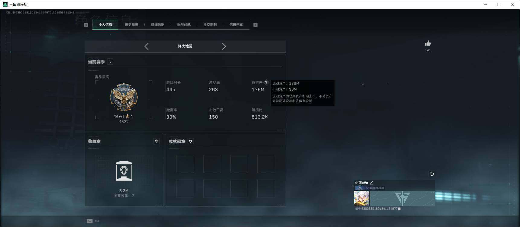This screenshot has width=520, height=227.
Task: Open 成就徽章 settings gear
Action: 191,141
